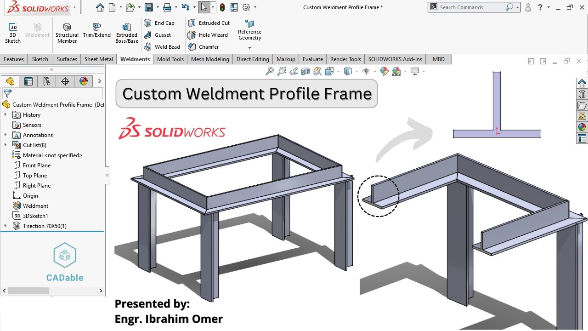
Task: Activate the Select cursor tool
Action: [x=204, y=7]
